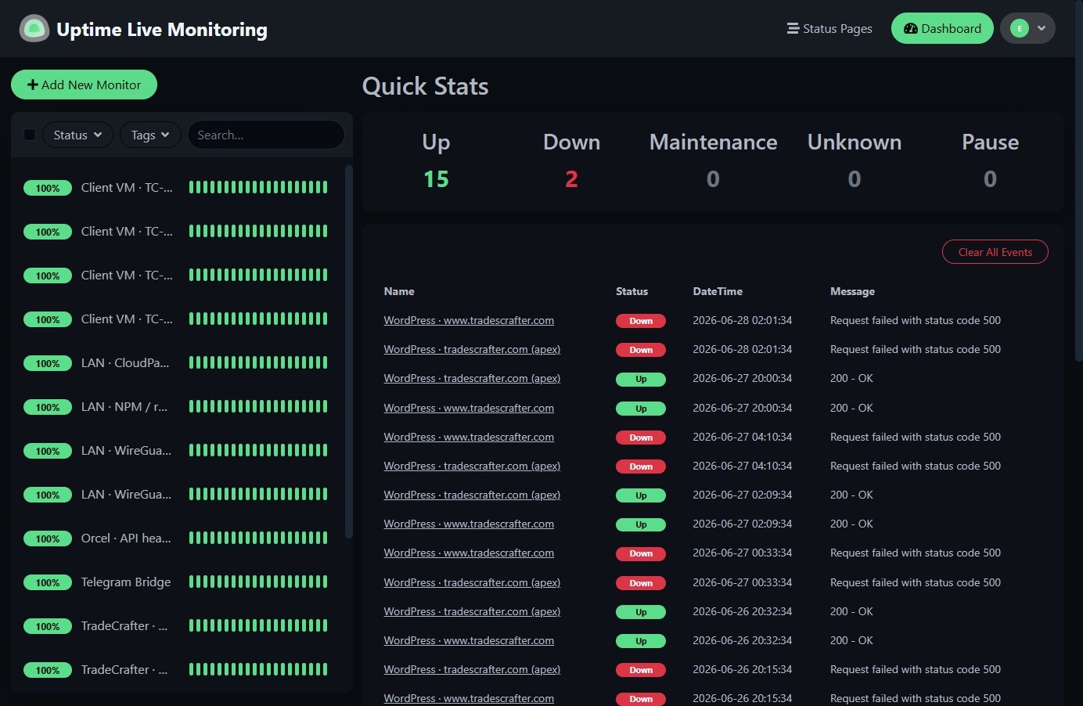Tick the select-all monitors checkbox
The image size is (1083, 706).
point(30,135)
